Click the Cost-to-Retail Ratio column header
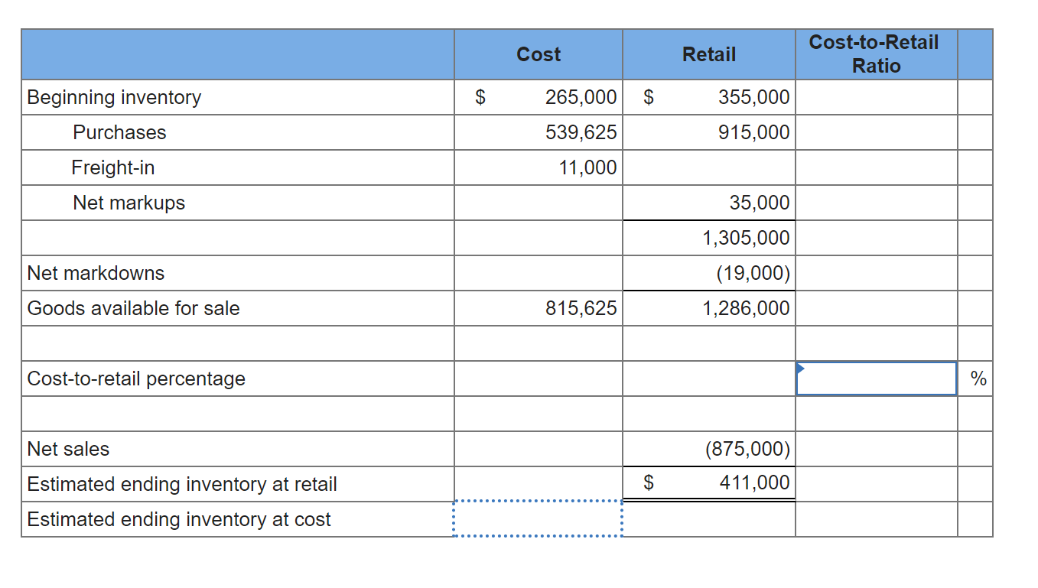Viewport: 1038px width, 588px height. pyautogui.click(x=875, y=54)
